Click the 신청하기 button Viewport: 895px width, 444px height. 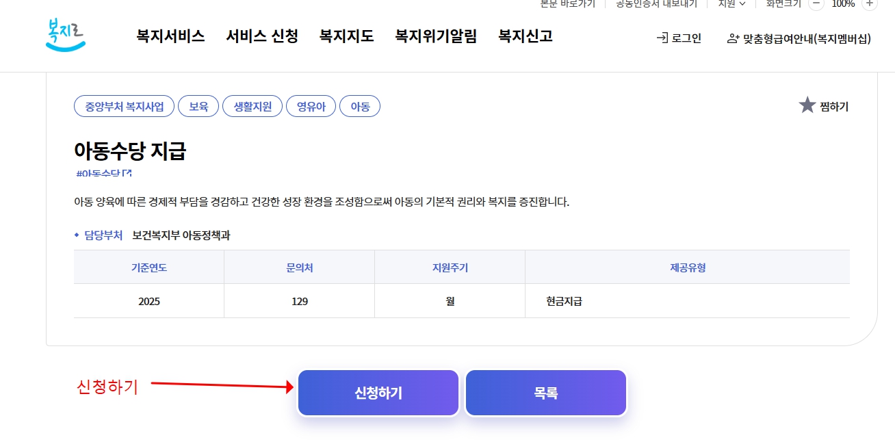click(x=378, y=392)
